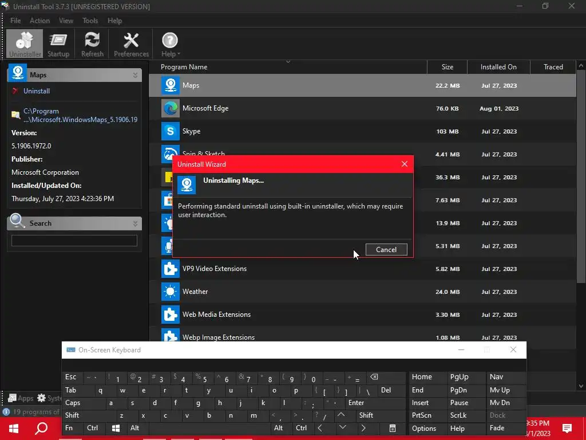The height and width of the screenshot is (440, 586).
Task: Select the Webp Image Extensions icon
Action: coord(170,335)
